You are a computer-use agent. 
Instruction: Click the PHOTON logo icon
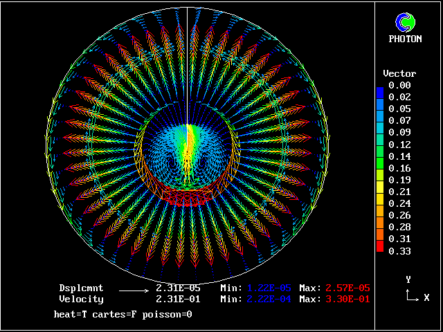pyautogui.click(x=404, y=22)
